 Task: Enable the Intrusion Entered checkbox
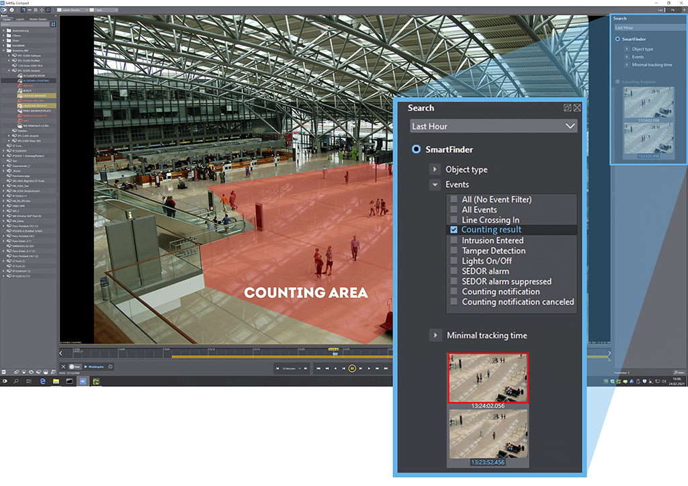click(x=454, y=240)
